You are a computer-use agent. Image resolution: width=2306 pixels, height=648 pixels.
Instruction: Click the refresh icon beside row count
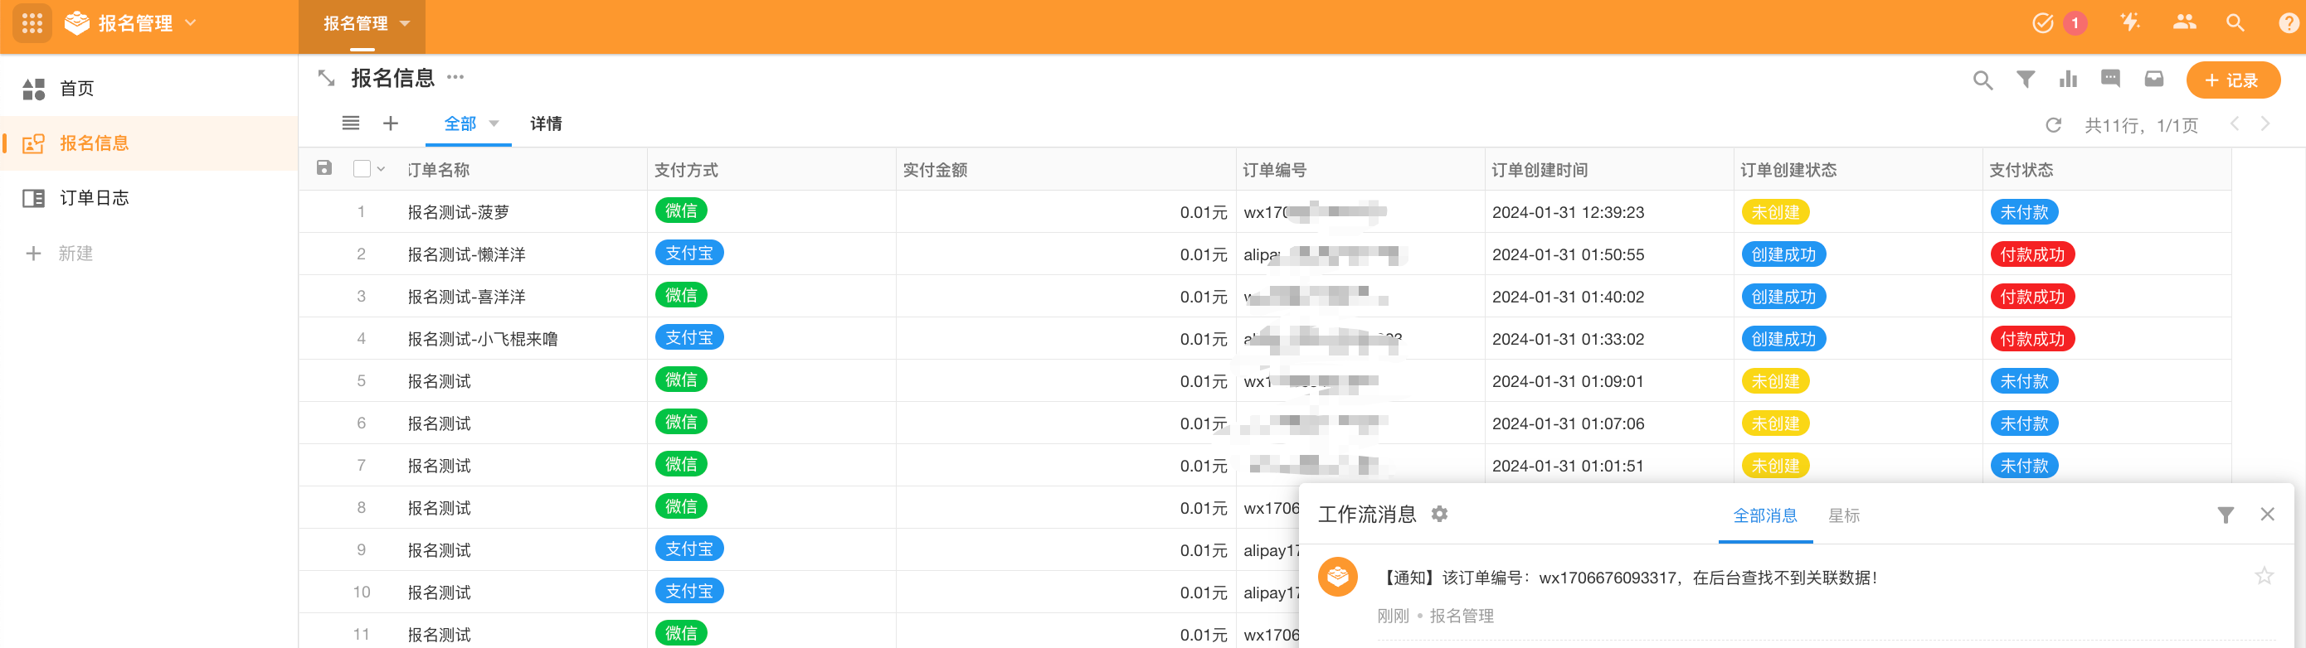[x=2054, y=125]
